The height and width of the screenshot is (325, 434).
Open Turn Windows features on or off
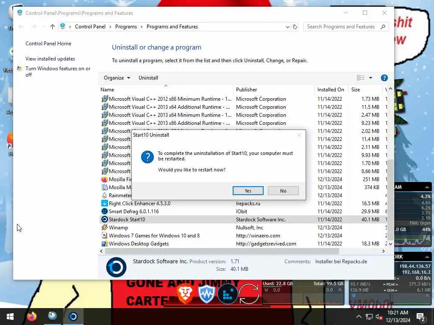tap(58, 72)
